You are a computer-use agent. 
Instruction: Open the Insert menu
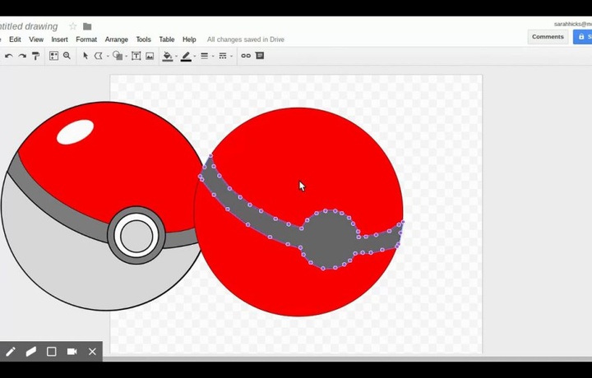tap(60, 39)
